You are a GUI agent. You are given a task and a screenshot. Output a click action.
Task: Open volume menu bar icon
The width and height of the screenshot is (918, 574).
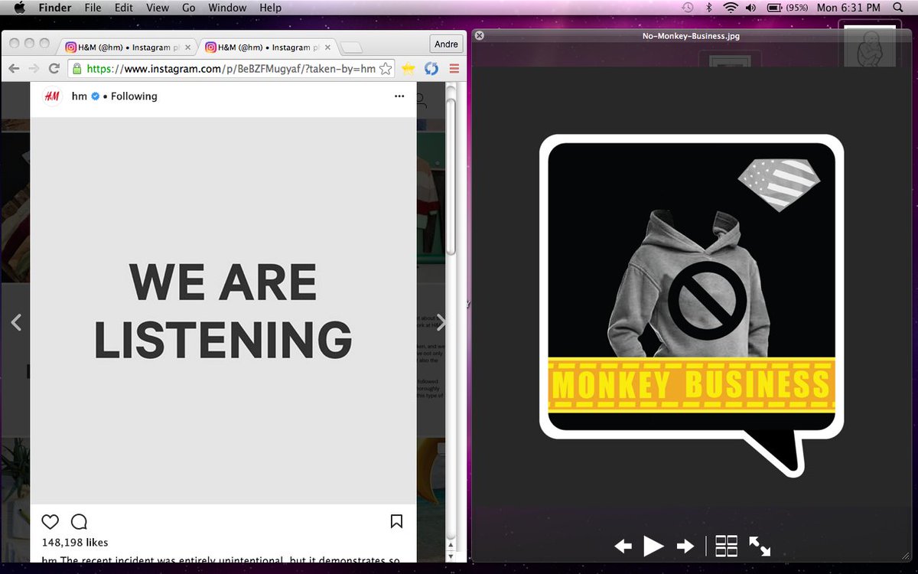coord(750,8)
